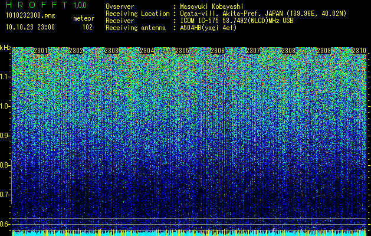Click the 2301 time marker
This screenshot has width=371, height=236.
click(x=41, y=51)
